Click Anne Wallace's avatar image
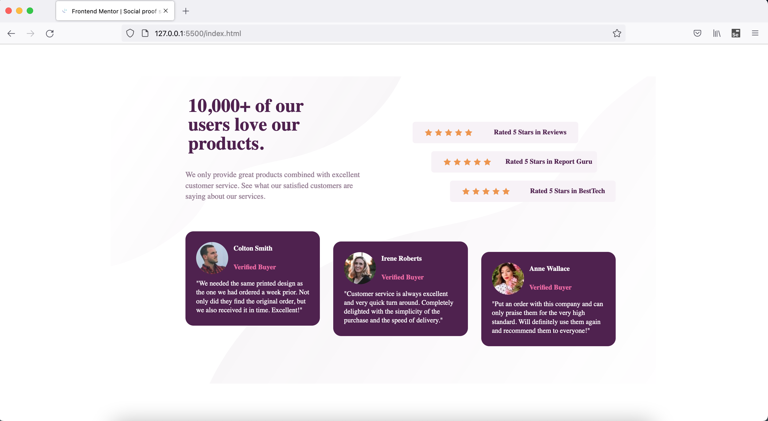The height and width of the screenshot is (421, 768). 508,279
